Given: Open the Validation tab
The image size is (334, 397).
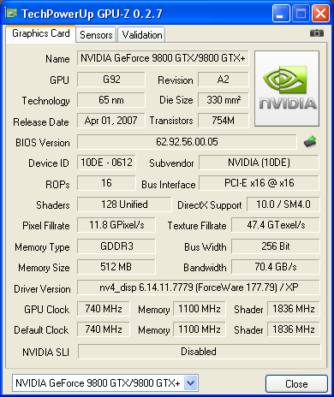Looking at the screenshot, I should point(142,35).
